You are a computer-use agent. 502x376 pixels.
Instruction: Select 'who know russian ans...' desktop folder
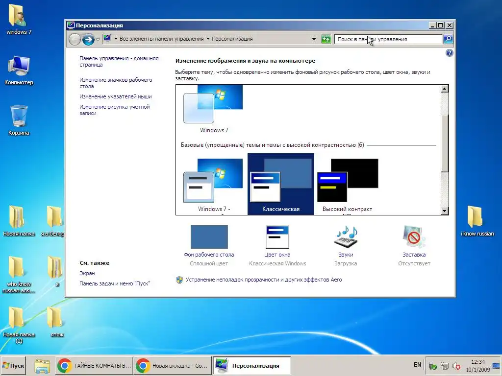19,274
